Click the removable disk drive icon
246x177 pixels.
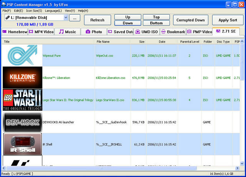coord(8,18)
